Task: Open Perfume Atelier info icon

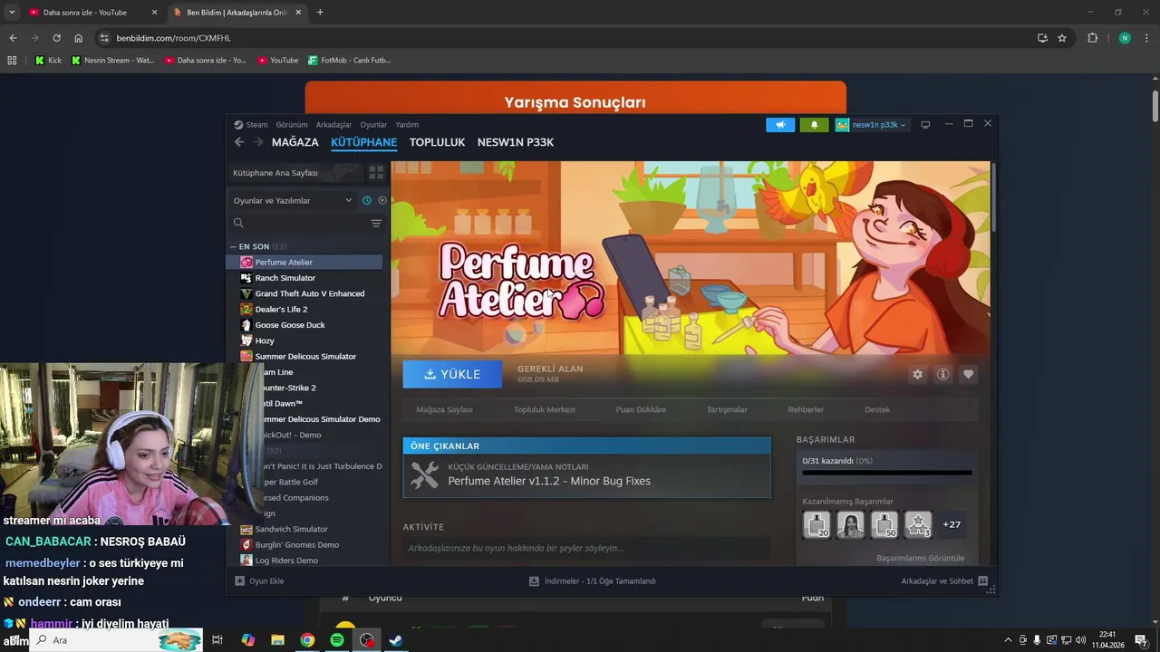Action: click(x=942, y=374)
